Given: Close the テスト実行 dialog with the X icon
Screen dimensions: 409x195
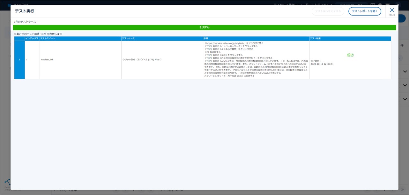Looking at the screenshot, I should 392,10.
